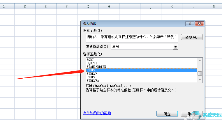This screenshot has height=120, width=222.
Task: Select STANDARDIZE in the function list
Action: click(x=142, y=67)
